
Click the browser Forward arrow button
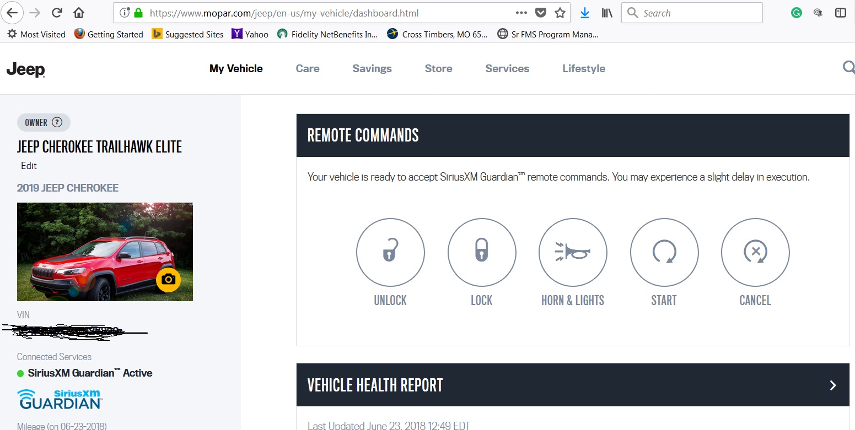35,13
